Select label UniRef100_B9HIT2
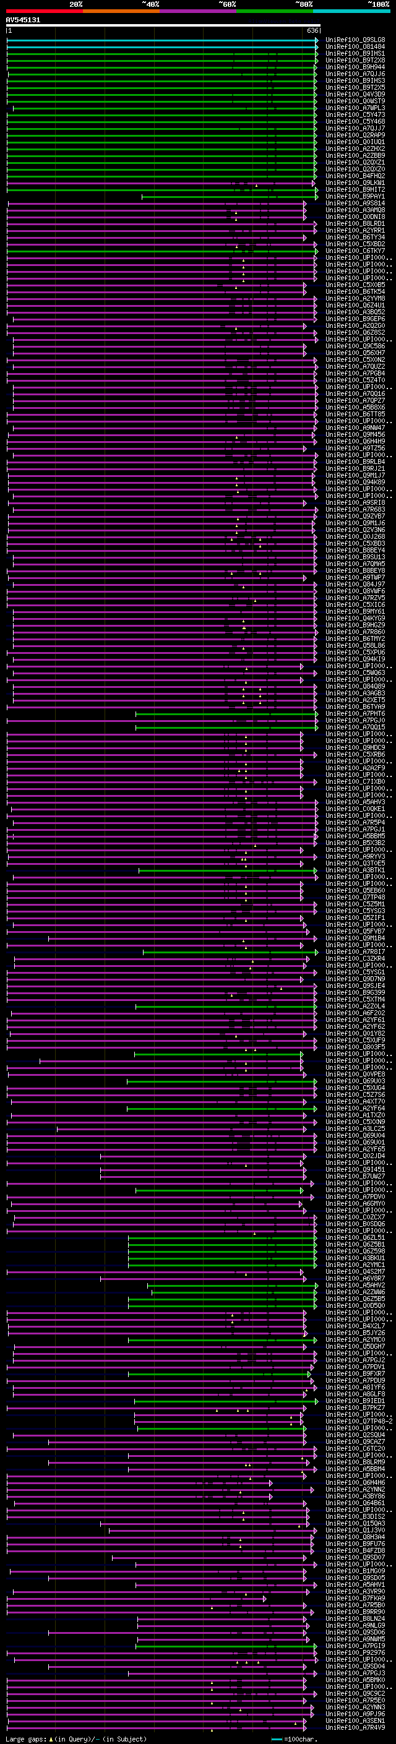The width and height of the screenshot is (396, 1744). click(x=355, y=189)
